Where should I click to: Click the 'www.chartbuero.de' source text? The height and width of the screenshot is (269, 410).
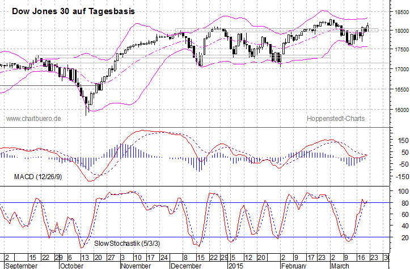(x=33, y=119)
